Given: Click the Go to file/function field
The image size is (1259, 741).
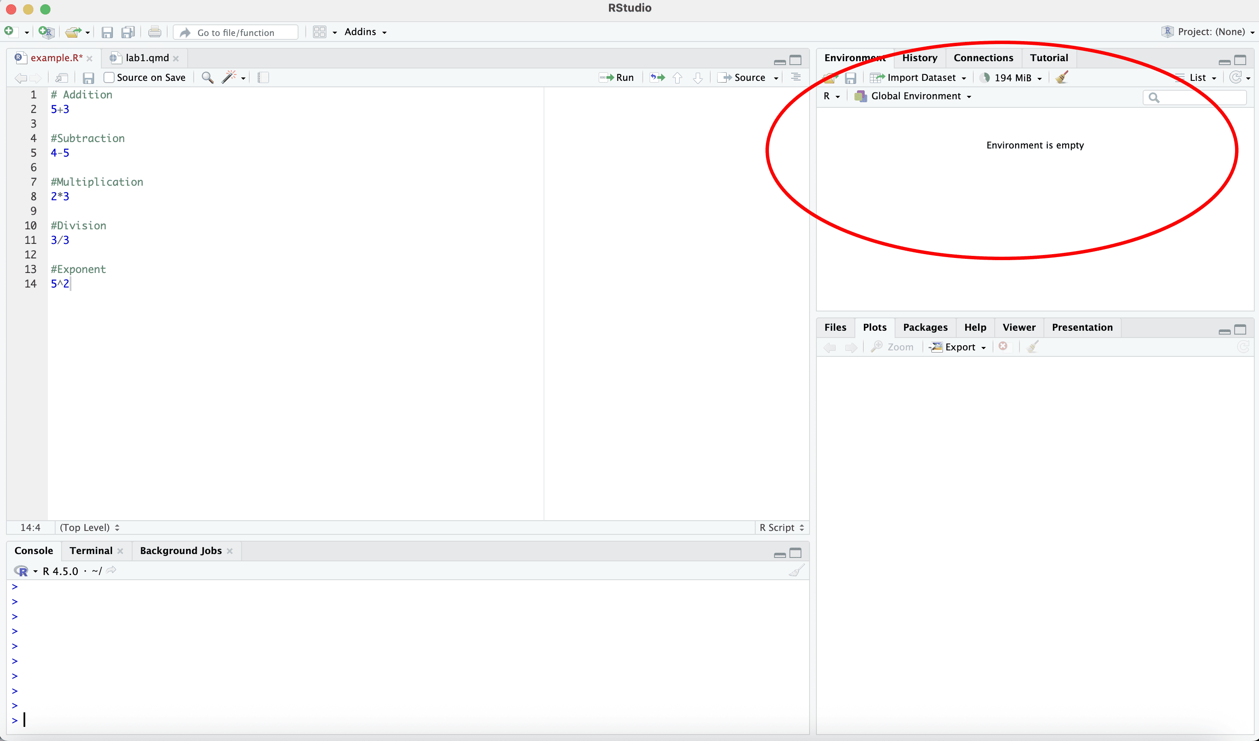Looking at the screenshot, I should (x=236, y=33).
